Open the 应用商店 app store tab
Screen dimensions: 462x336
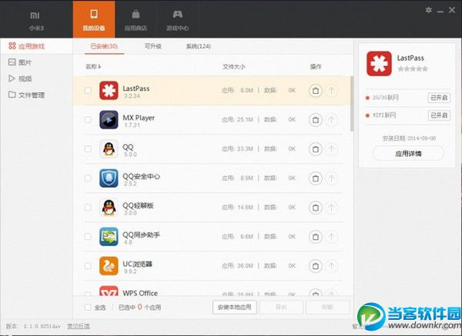pos(136,19)
